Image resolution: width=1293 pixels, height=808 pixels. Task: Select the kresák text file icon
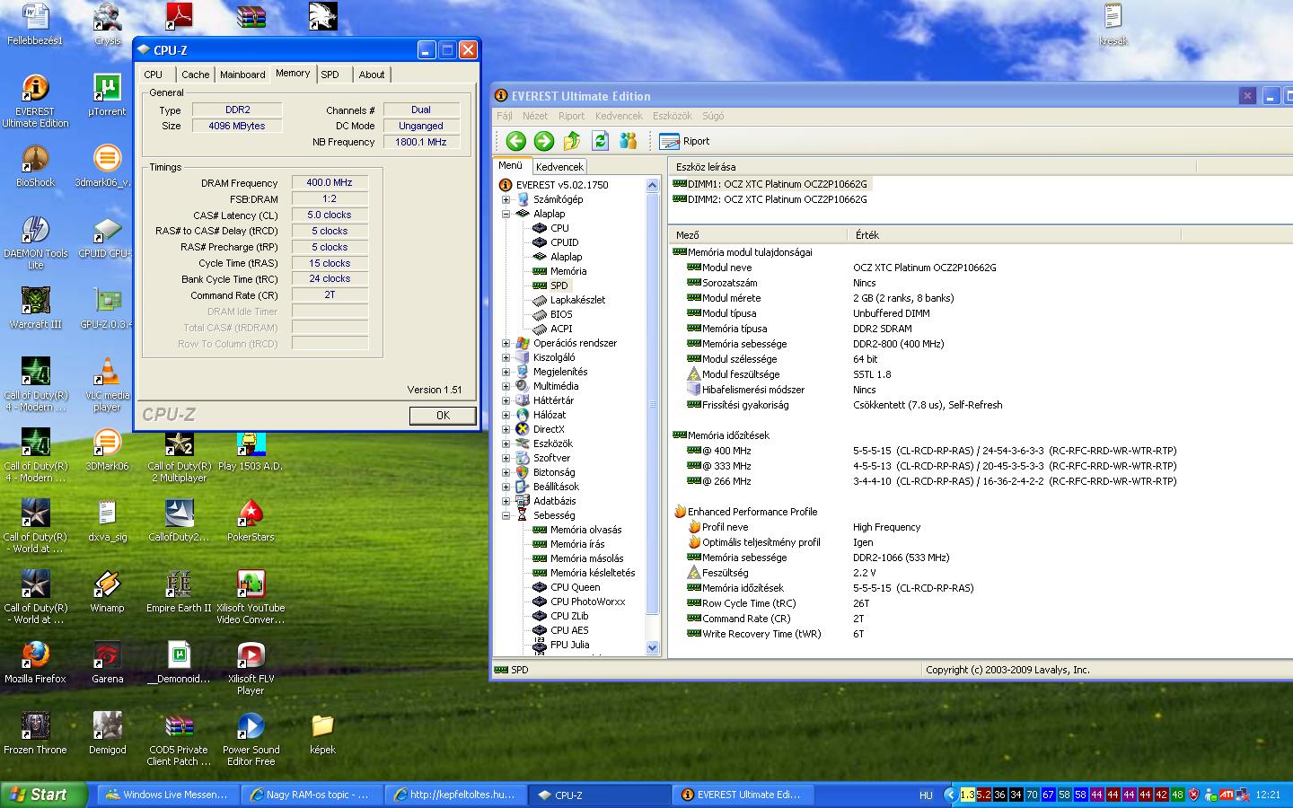[x=1113, y=24]
